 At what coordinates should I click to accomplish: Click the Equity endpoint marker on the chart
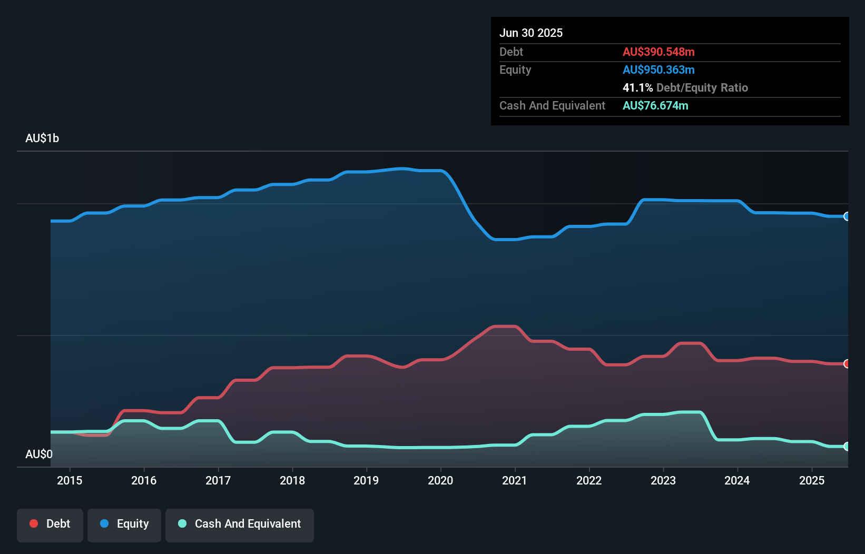846,216
